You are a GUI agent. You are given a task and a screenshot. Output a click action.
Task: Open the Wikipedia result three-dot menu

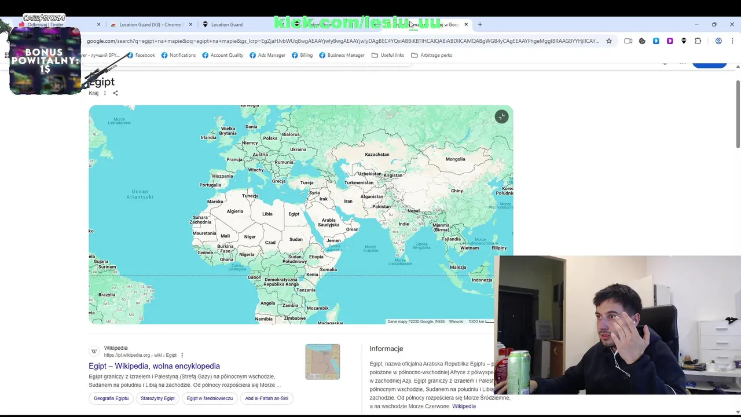pos(182,355)
